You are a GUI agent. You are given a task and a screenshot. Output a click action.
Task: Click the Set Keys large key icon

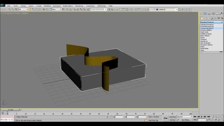coord(166,118)
